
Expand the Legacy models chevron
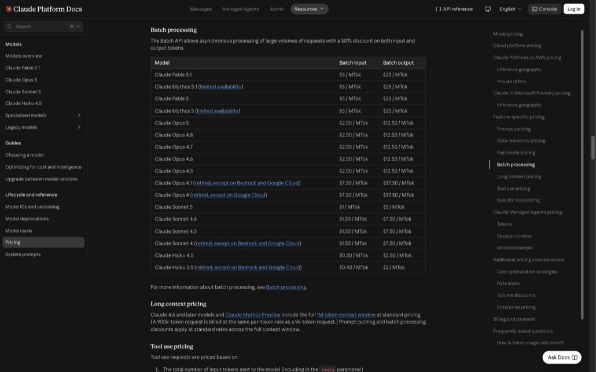(79, 127)
